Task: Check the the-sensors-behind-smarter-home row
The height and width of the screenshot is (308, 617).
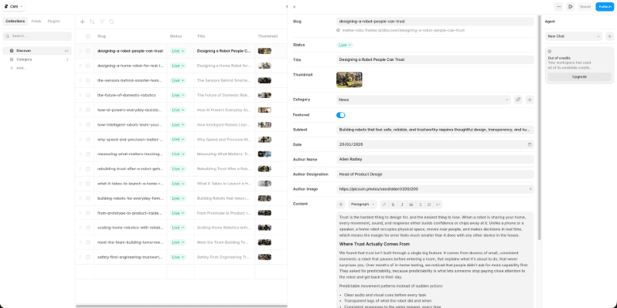Action: tap(88, 80)
